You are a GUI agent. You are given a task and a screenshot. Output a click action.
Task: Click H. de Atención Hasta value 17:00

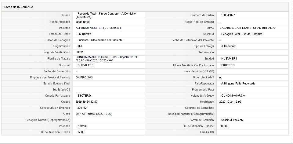[81, 132]
